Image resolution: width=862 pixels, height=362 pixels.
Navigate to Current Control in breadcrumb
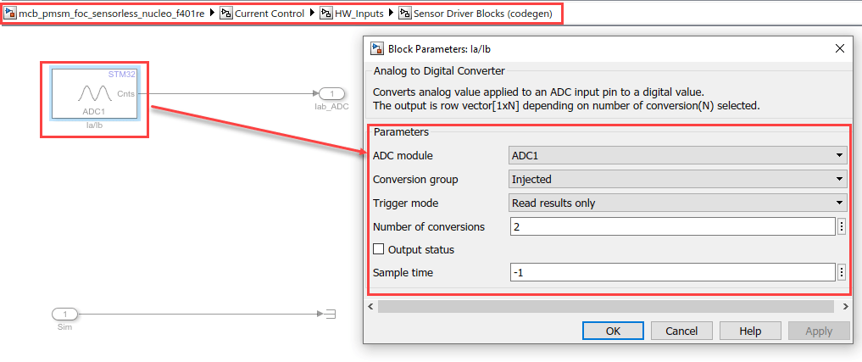pos(269,15)
